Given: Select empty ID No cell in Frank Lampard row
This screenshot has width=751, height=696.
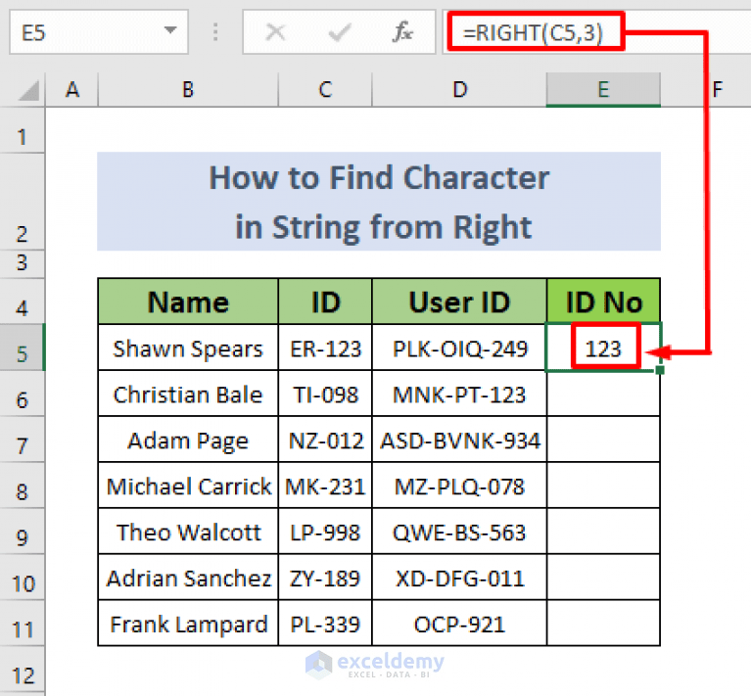Looking at the screenshot, I should pyautogui.click(x=603, y=624).
